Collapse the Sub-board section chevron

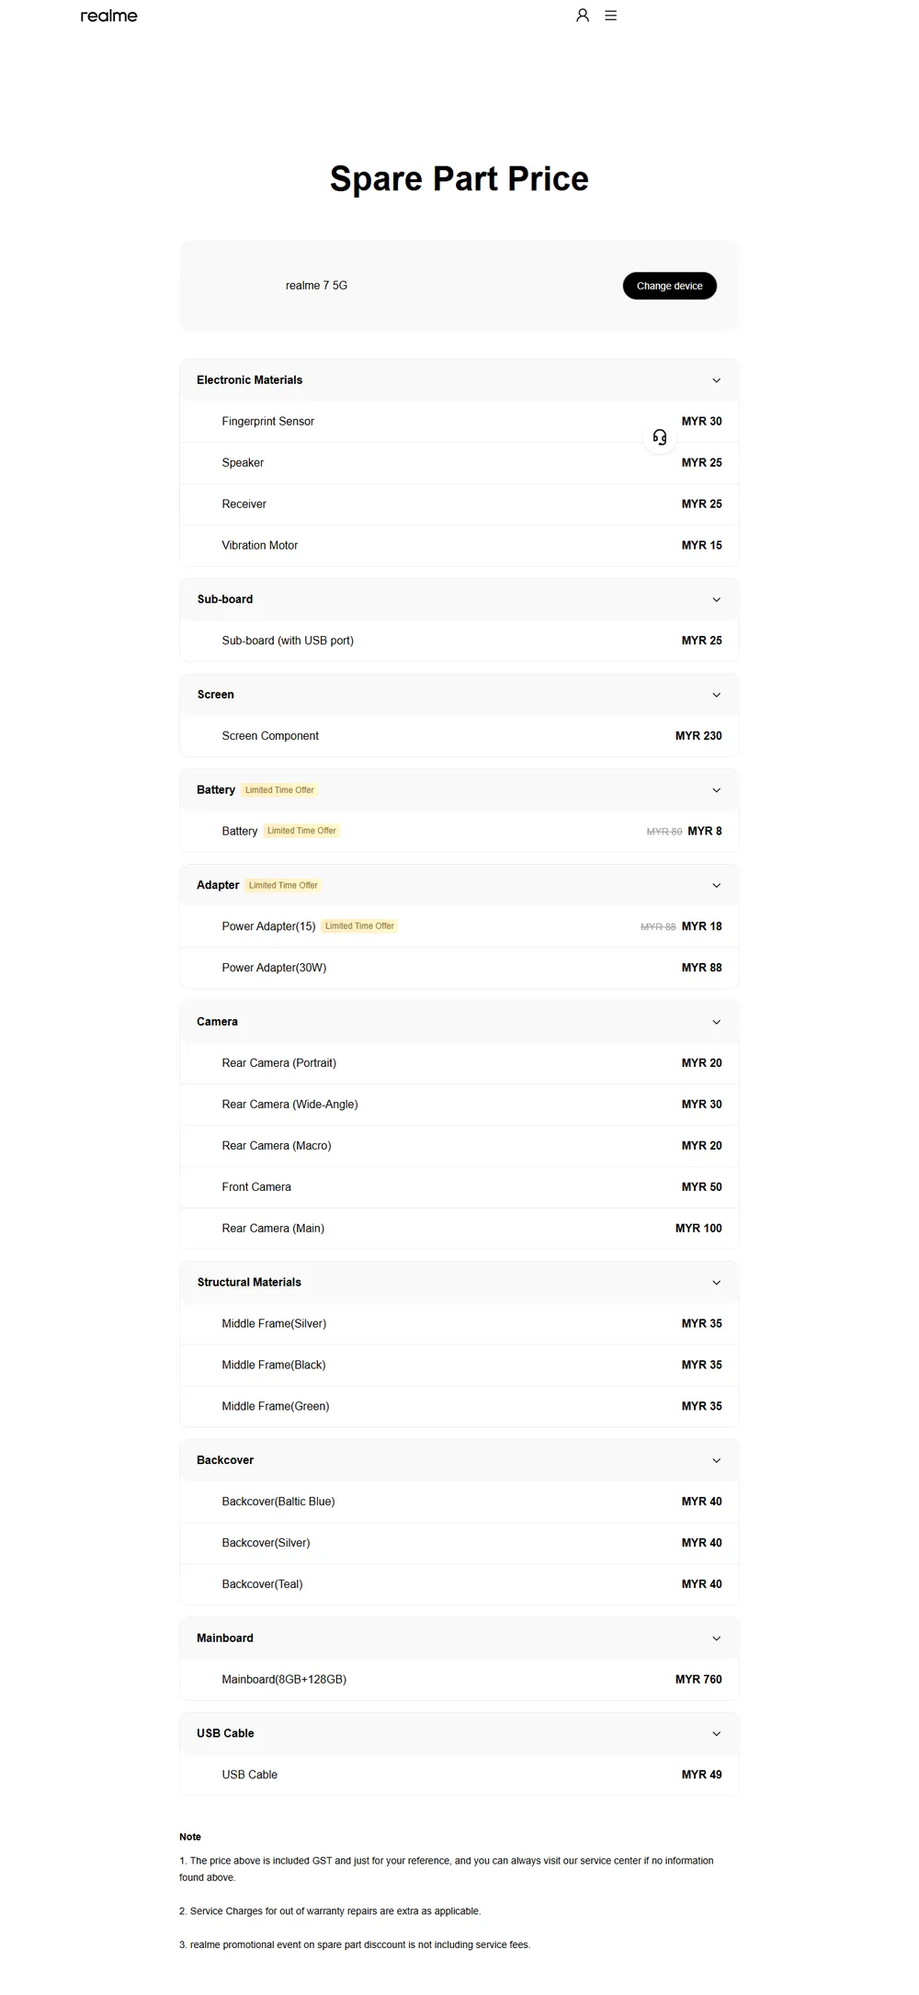coord(717,600)
